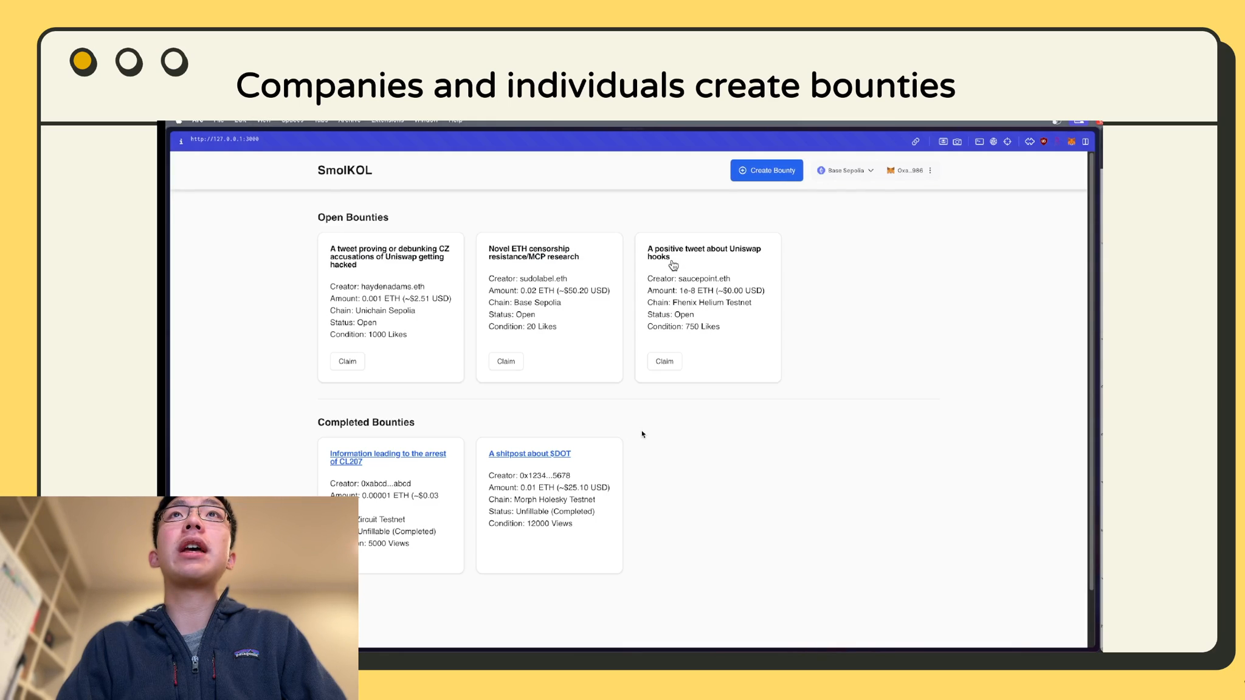Click 'Creator: 0xabcd...abcd' text

point(370,484)
